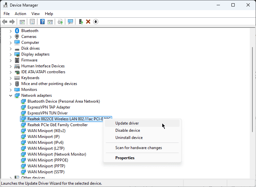Click the Keyboards category icon

click(17, 78)
